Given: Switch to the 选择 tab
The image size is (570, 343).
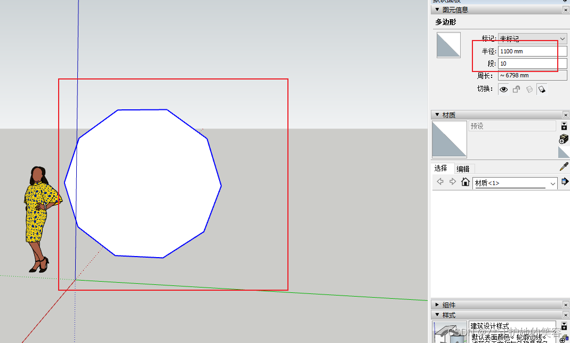Looking at the screenshot, I should pyautogui.click(x=441, y=168).
